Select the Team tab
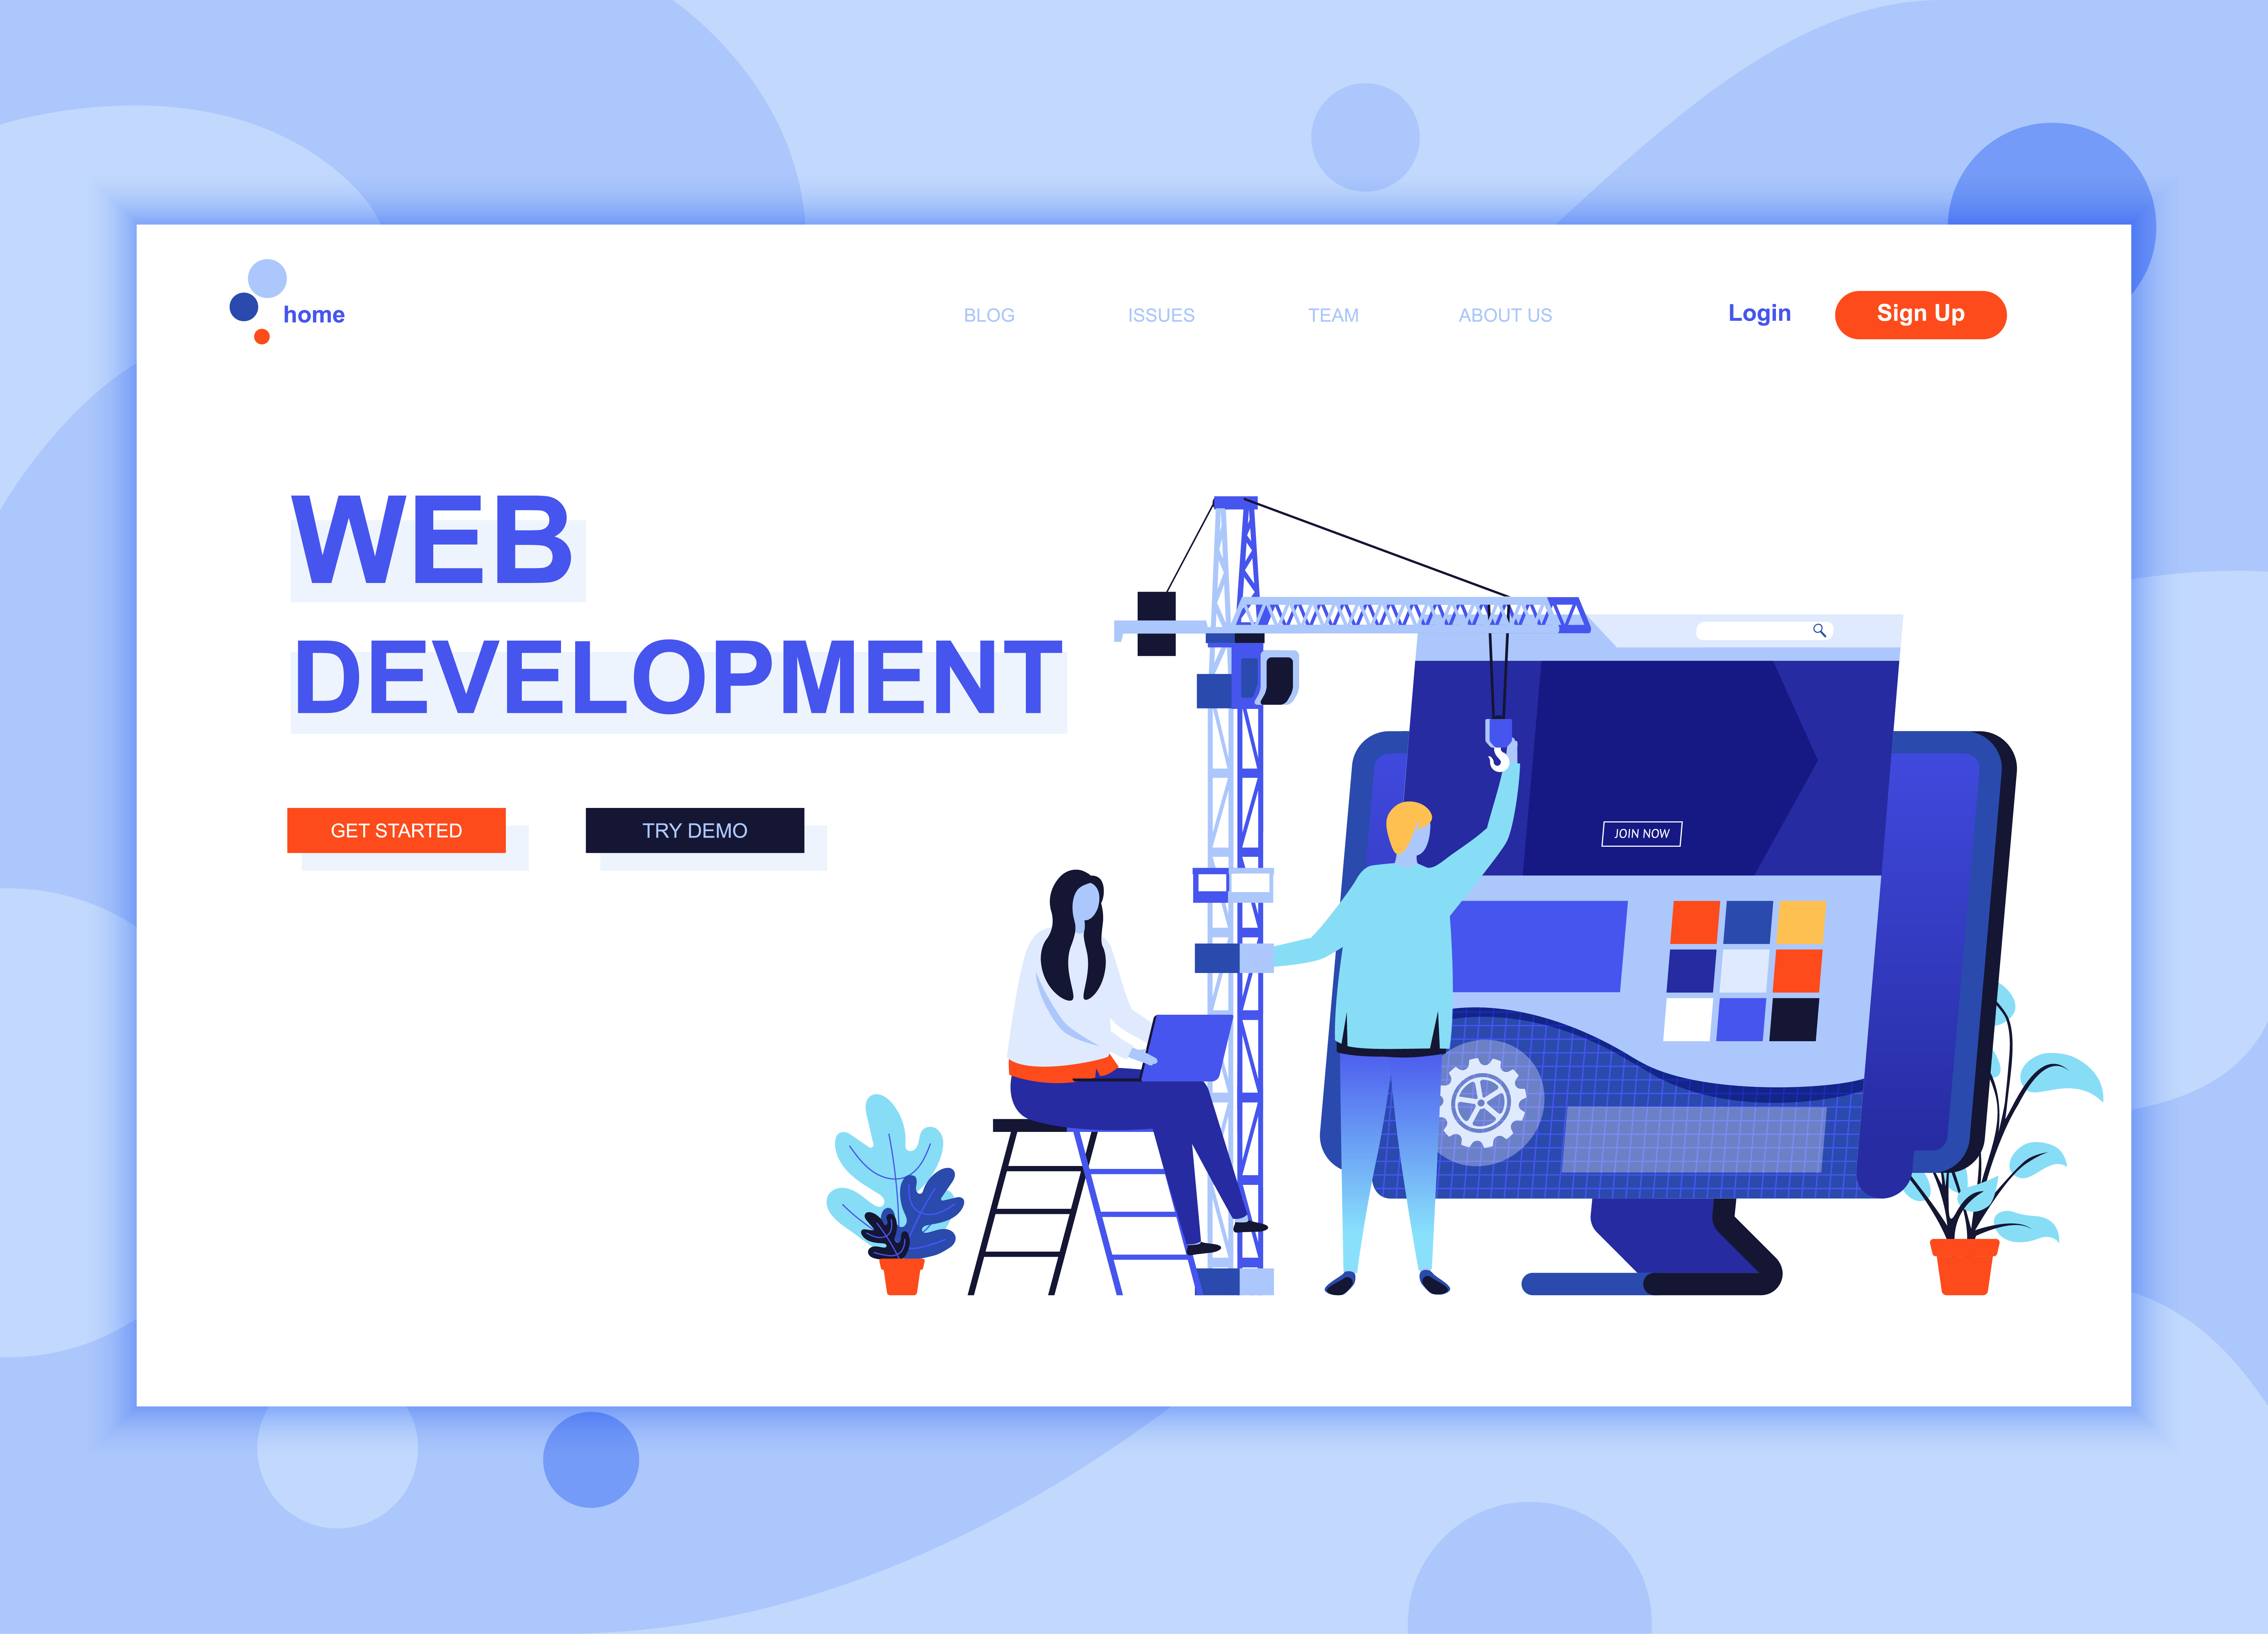The height and width of the screenshot is (1634, 2268). tap(1333, 313)
